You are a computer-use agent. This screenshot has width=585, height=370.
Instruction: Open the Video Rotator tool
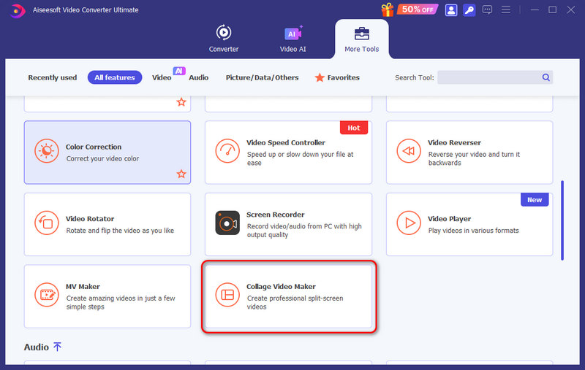(x=107, y=224)
